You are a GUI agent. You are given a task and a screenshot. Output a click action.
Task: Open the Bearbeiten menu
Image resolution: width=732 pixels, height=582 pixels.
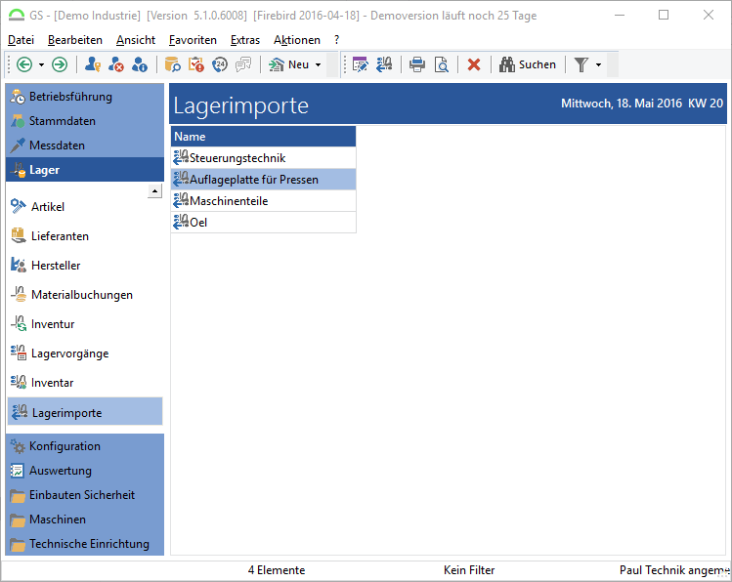[x=75, y=40]
